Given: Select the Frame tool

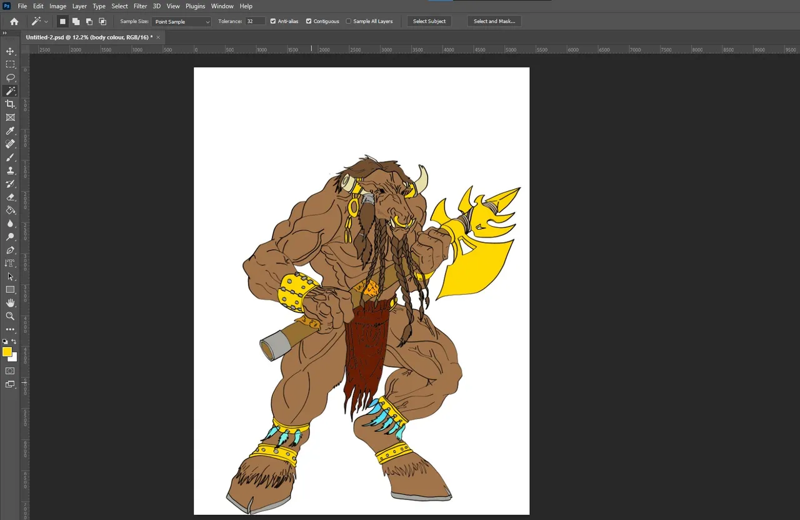Looking at the screenshot, I should click(x=10, y=117).
